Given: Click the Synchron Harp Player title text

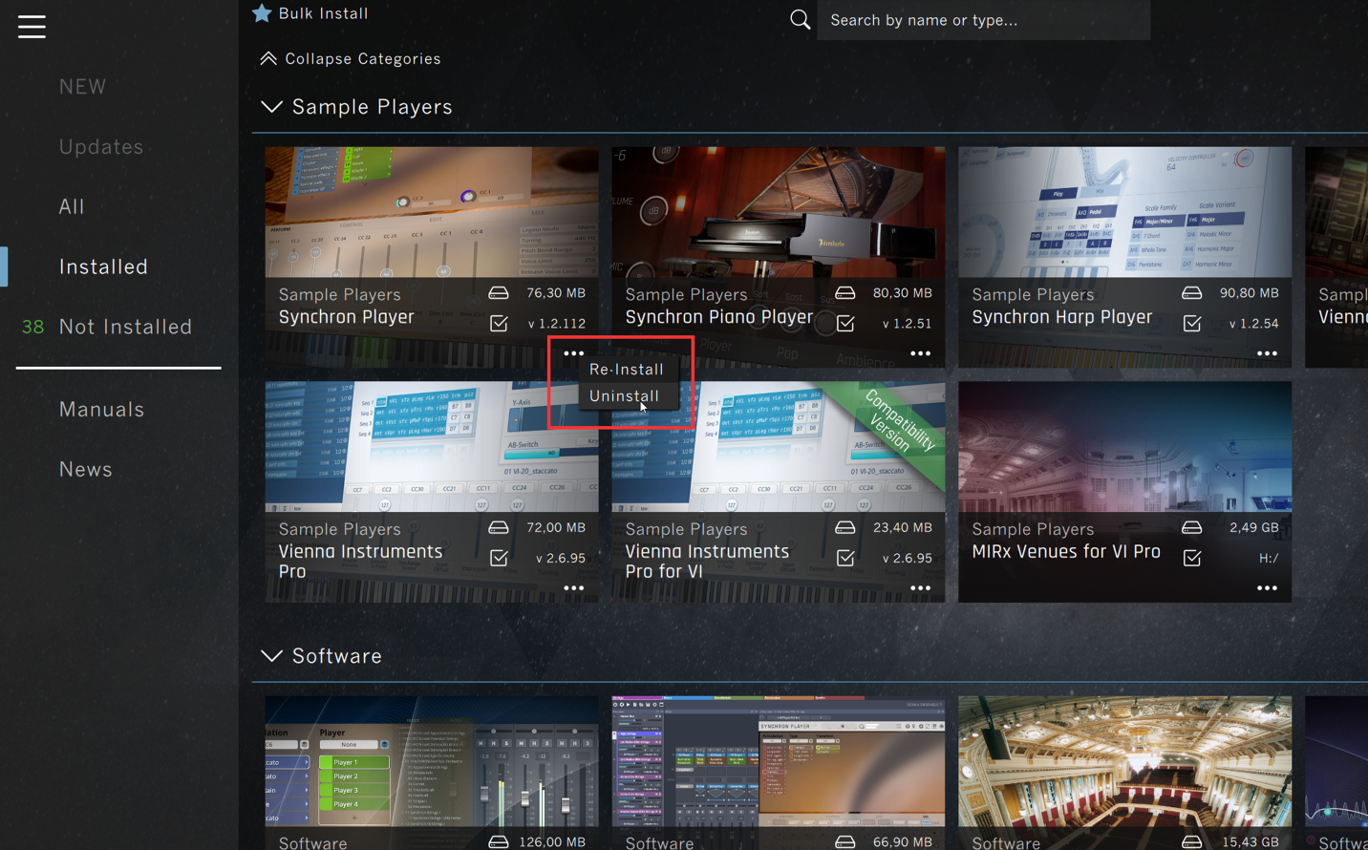Looking at the screenshot, I should (x=1062, y=317).
